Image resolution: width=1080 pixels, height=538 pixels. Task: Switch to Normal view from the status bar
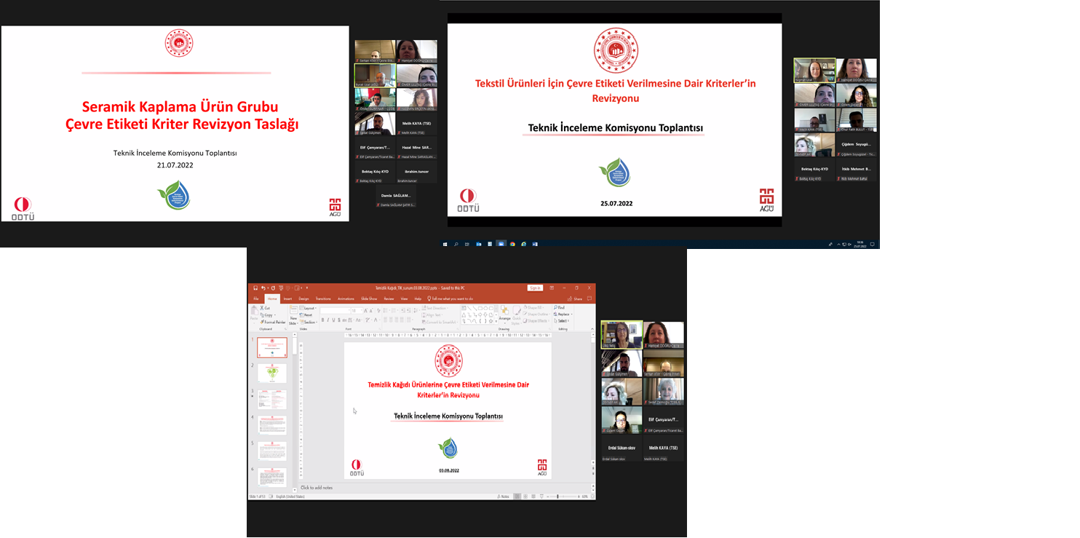517,497
